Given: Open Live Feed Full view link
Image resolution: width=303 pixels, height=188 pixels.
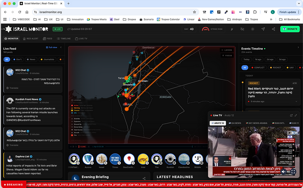Looking at the screenshot, I should 51,47.
